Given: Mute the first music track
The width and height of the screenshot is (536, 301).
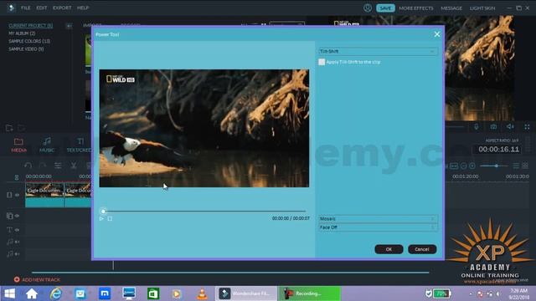Looking at the screenshot, I should 17,242.
